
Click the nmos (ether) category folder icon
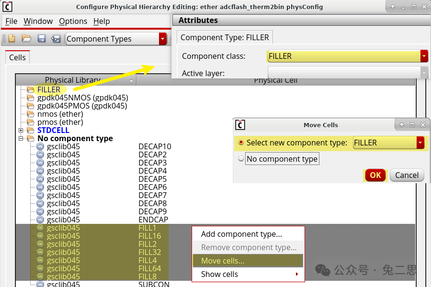[x=31, y=114]
